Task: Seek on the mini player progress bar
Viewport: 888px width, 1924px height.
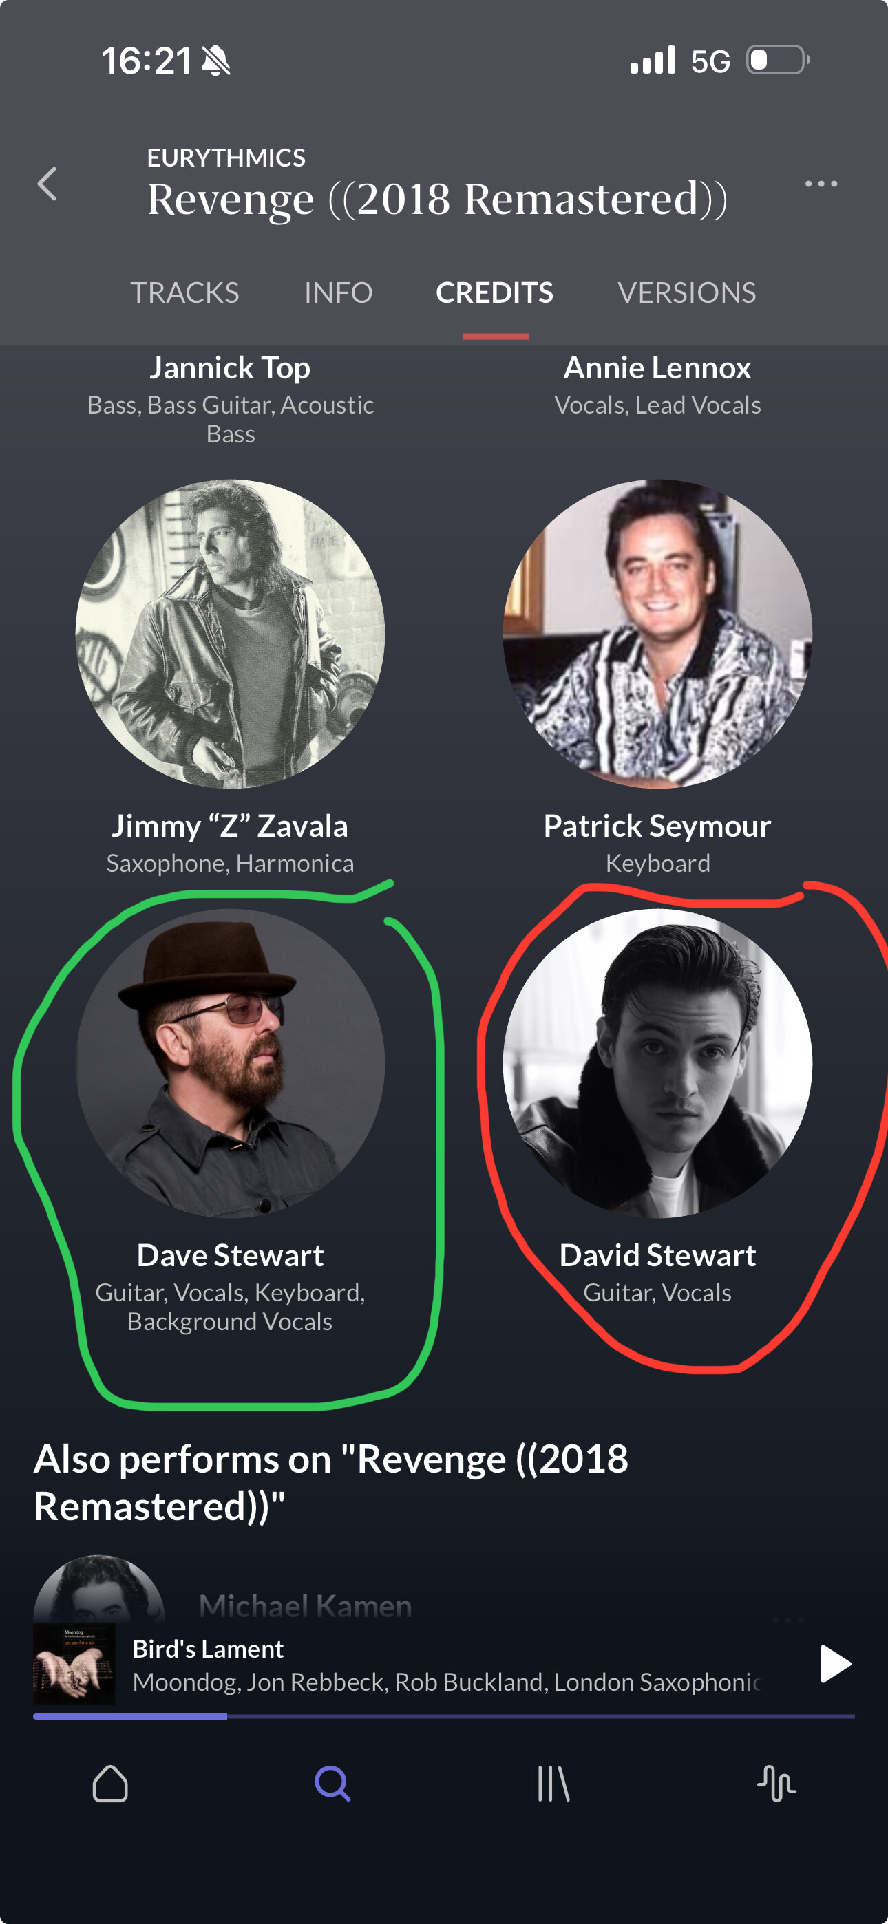Action: click(444, 1716)
